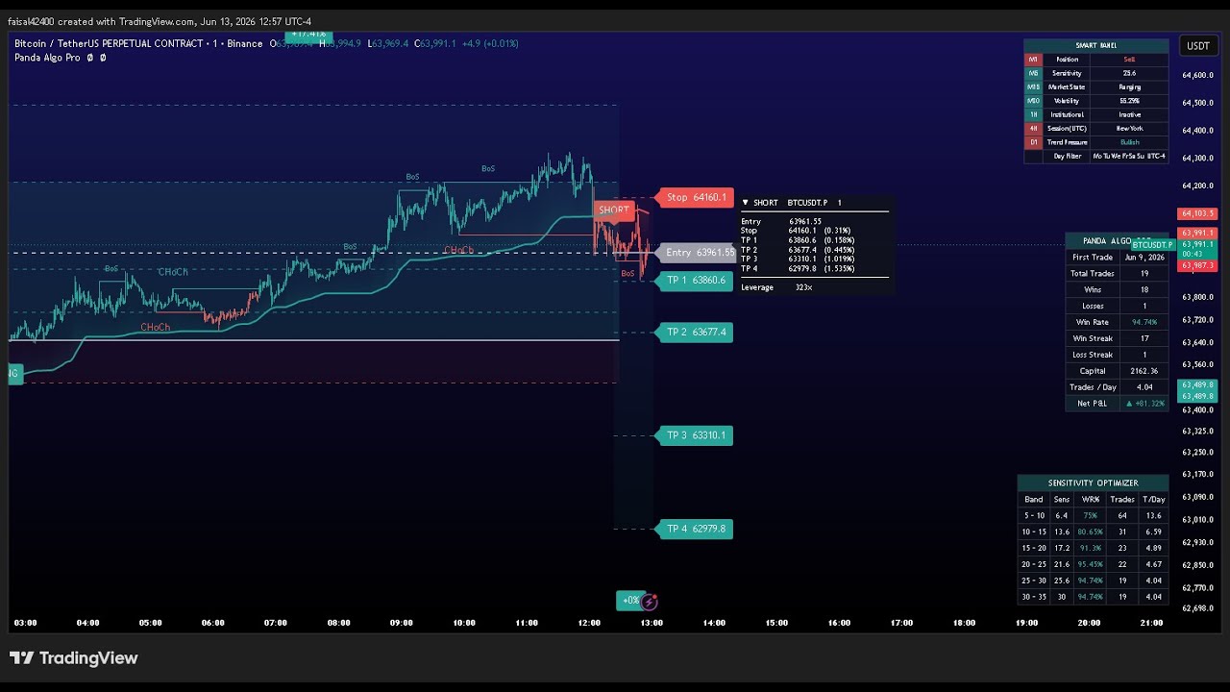Image resolution: width=1230 pixels, height=692 pixels.
Task: Click the 'Trades / Day' stats row label
Action: tap(1093, 387)
